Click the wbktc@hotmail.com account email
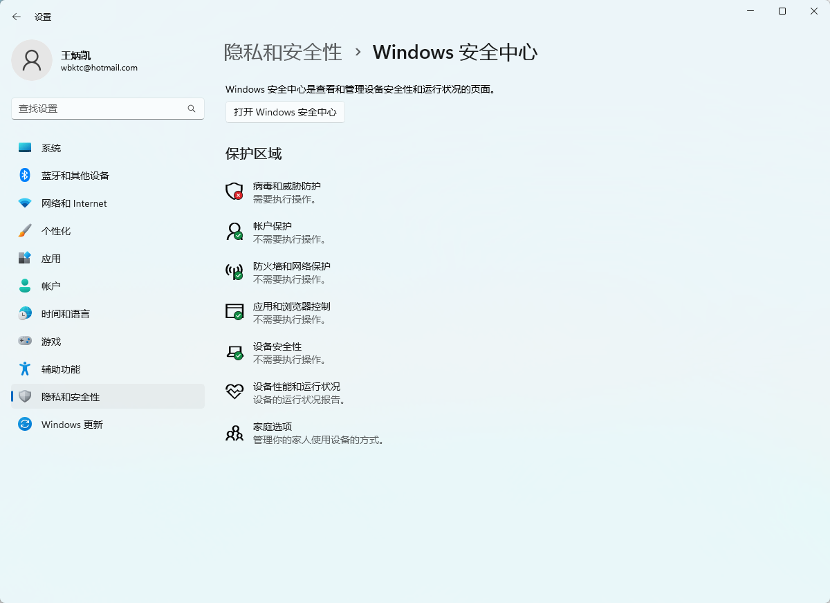Screen dimensions: 830x603 tap(99, 68)
